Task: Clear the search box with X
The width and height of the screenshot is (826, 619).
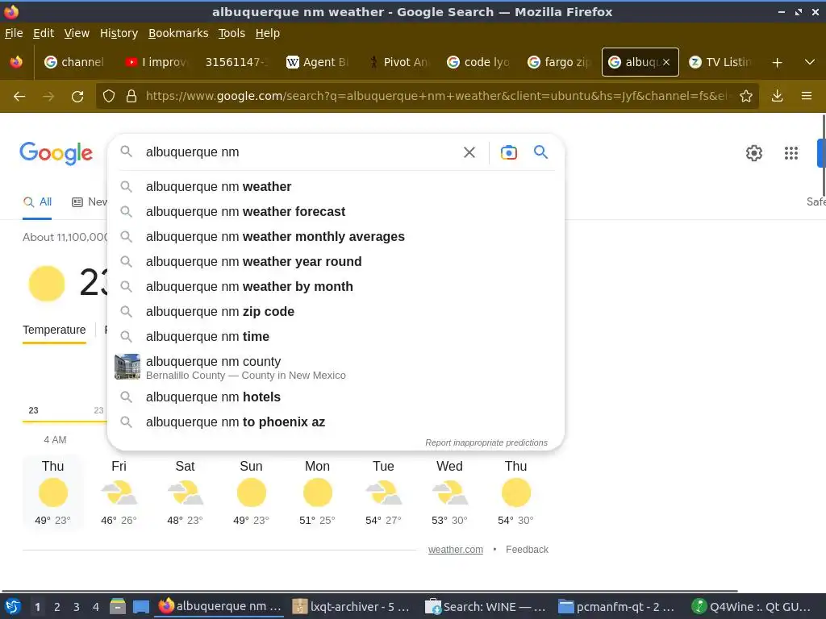Action: click(469, 152)
